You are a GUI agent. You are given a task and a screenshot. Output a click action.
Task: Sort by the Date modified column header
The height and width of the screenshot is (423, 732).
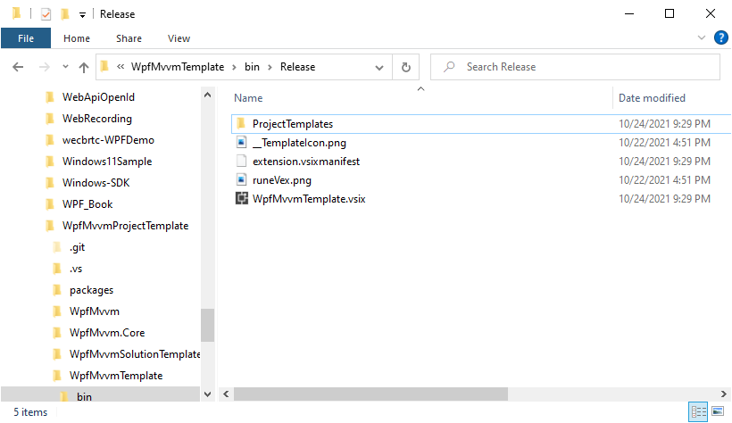pyautogui.click(x=652, y=98)
